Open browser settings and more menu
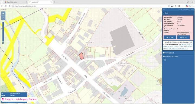This screenshot has height=104, width=195. 183,6
